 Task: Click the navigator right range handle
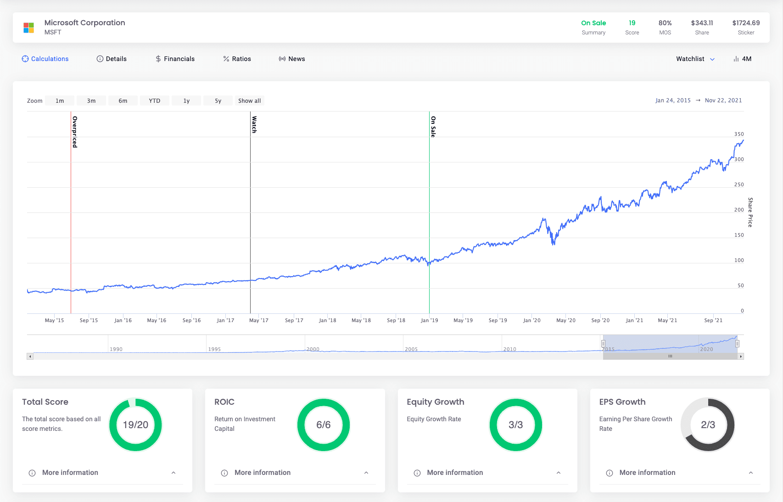[x=737, y=344]
